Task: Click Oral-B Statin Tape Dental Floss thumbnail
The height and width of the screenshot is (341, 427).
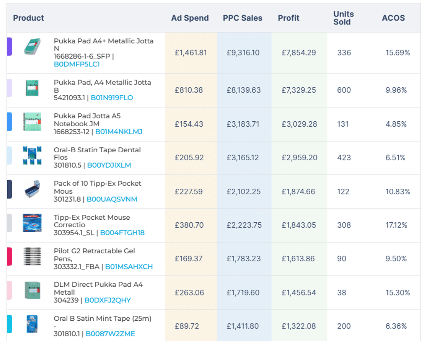Action: coord(32,155)
